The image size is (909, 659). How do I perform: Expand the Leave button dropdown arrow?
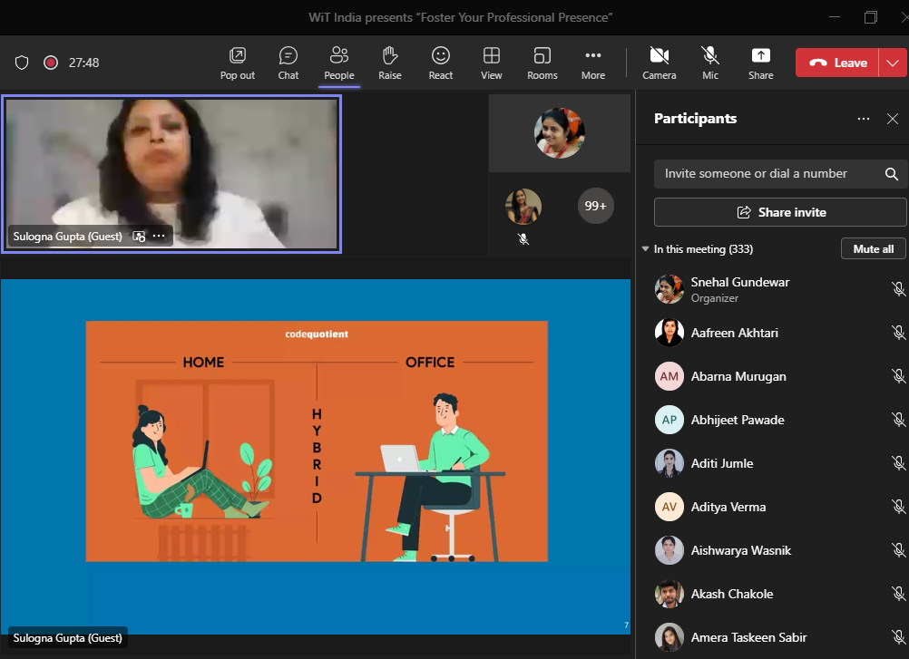(x=893, y=63)
